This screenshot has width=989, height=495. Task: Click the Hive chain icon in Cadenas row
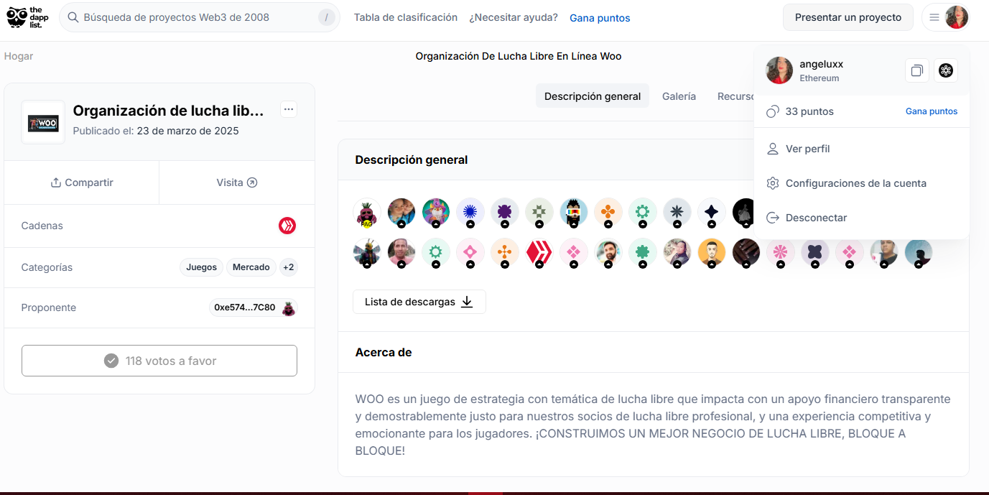(287, 226)
